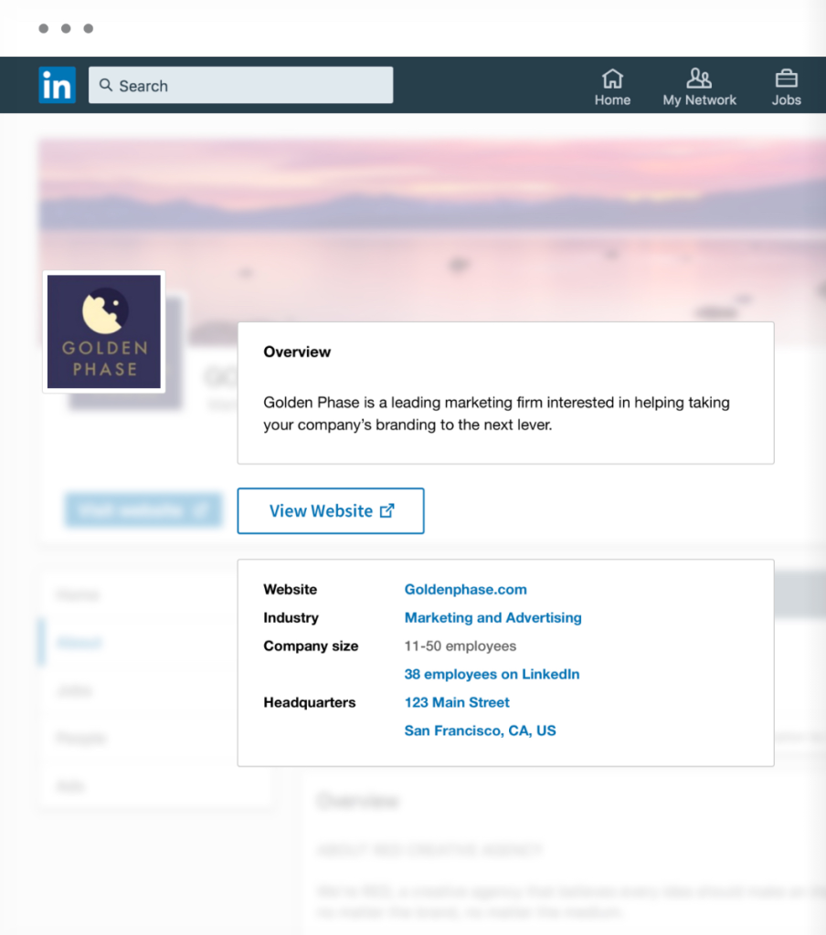Select the Home tab in left sidebar

pyautogui.click(x=78, y=595)
